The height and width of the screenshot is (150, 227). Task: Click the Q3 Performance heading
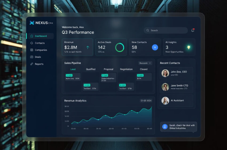click(x=78, y=32)
